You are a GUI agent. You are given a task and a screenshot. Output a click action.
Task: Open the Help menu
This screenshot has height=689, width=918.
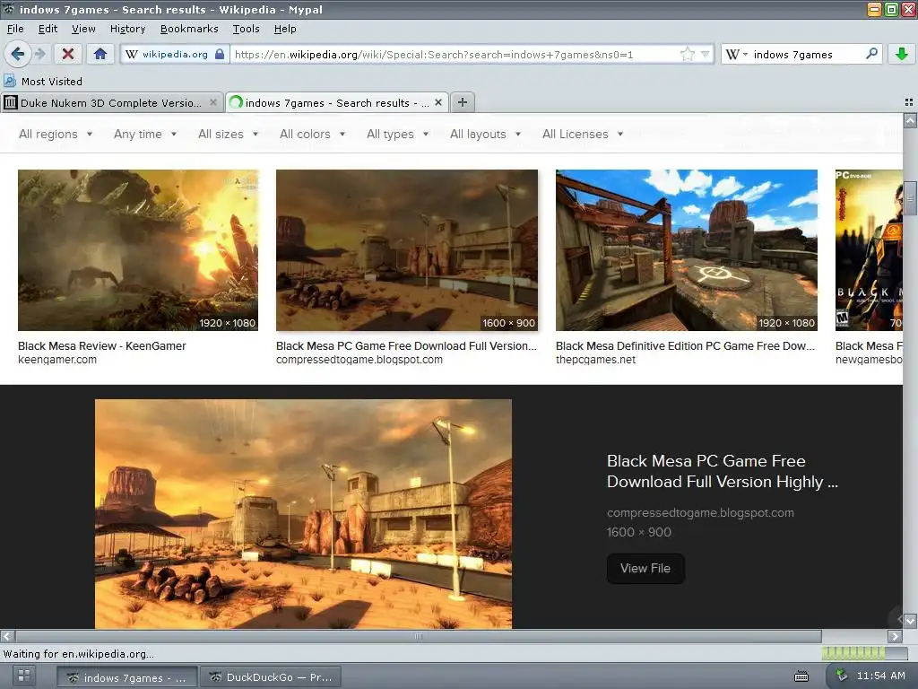tap(285, 29)
